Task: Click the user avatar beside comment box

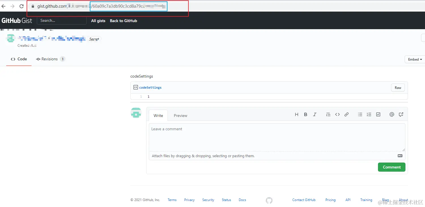Action: (136, 112)
